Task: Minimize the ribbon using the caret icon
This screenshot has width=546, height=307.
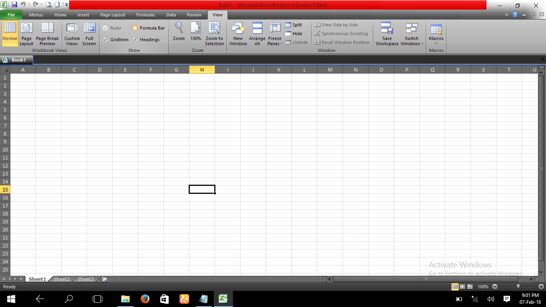Action: (x=507, y=15)
